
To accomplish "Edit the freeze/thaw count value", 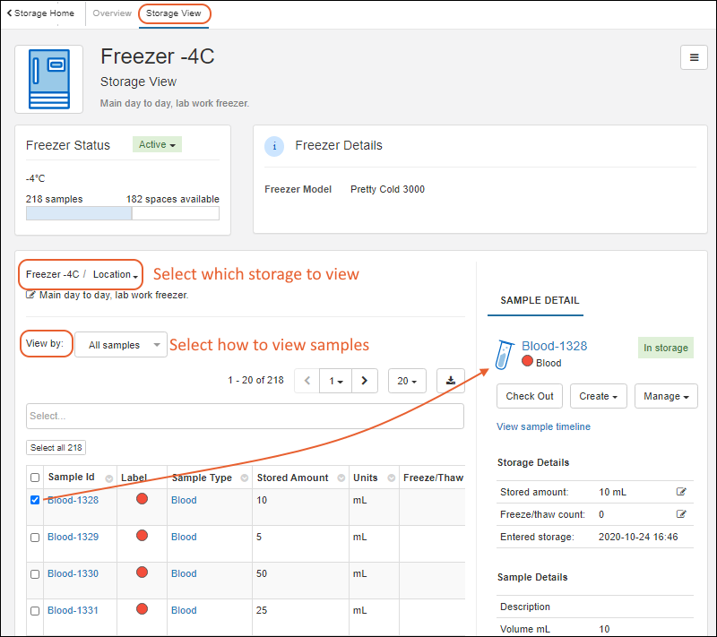I will click(x=681, y=514).
